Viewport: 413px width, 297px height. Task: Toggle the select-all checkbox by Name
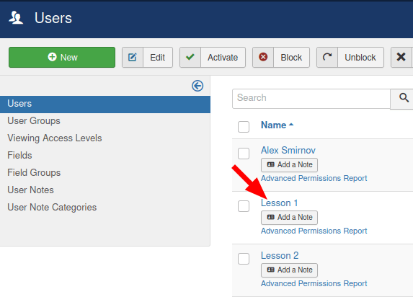(244, 127)
